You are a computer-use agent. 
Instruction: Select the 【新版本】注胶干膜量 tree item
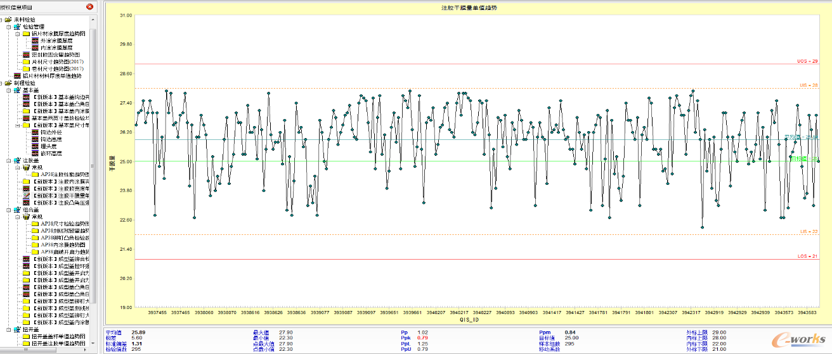(x=61, y=196)
